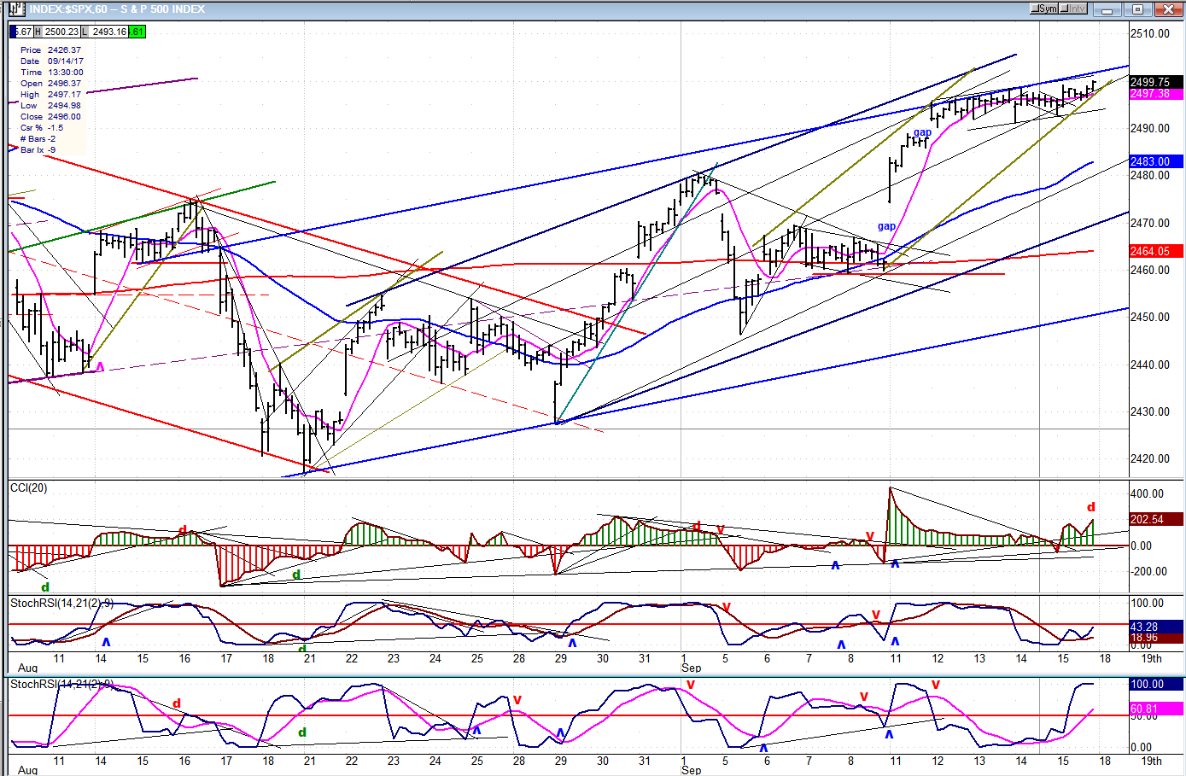This screenshot has width=1186, height=776.
Task: Click the green .61 change box
Action: (137, 32)
